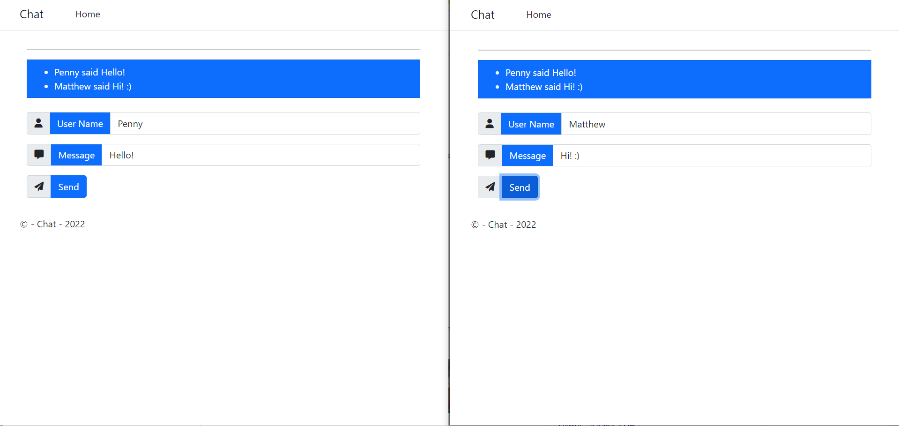The width and height of the screenshot is (899, 426).
Task: Click the user icon beside Matthew's name field
Action: [x=490, y=124]
